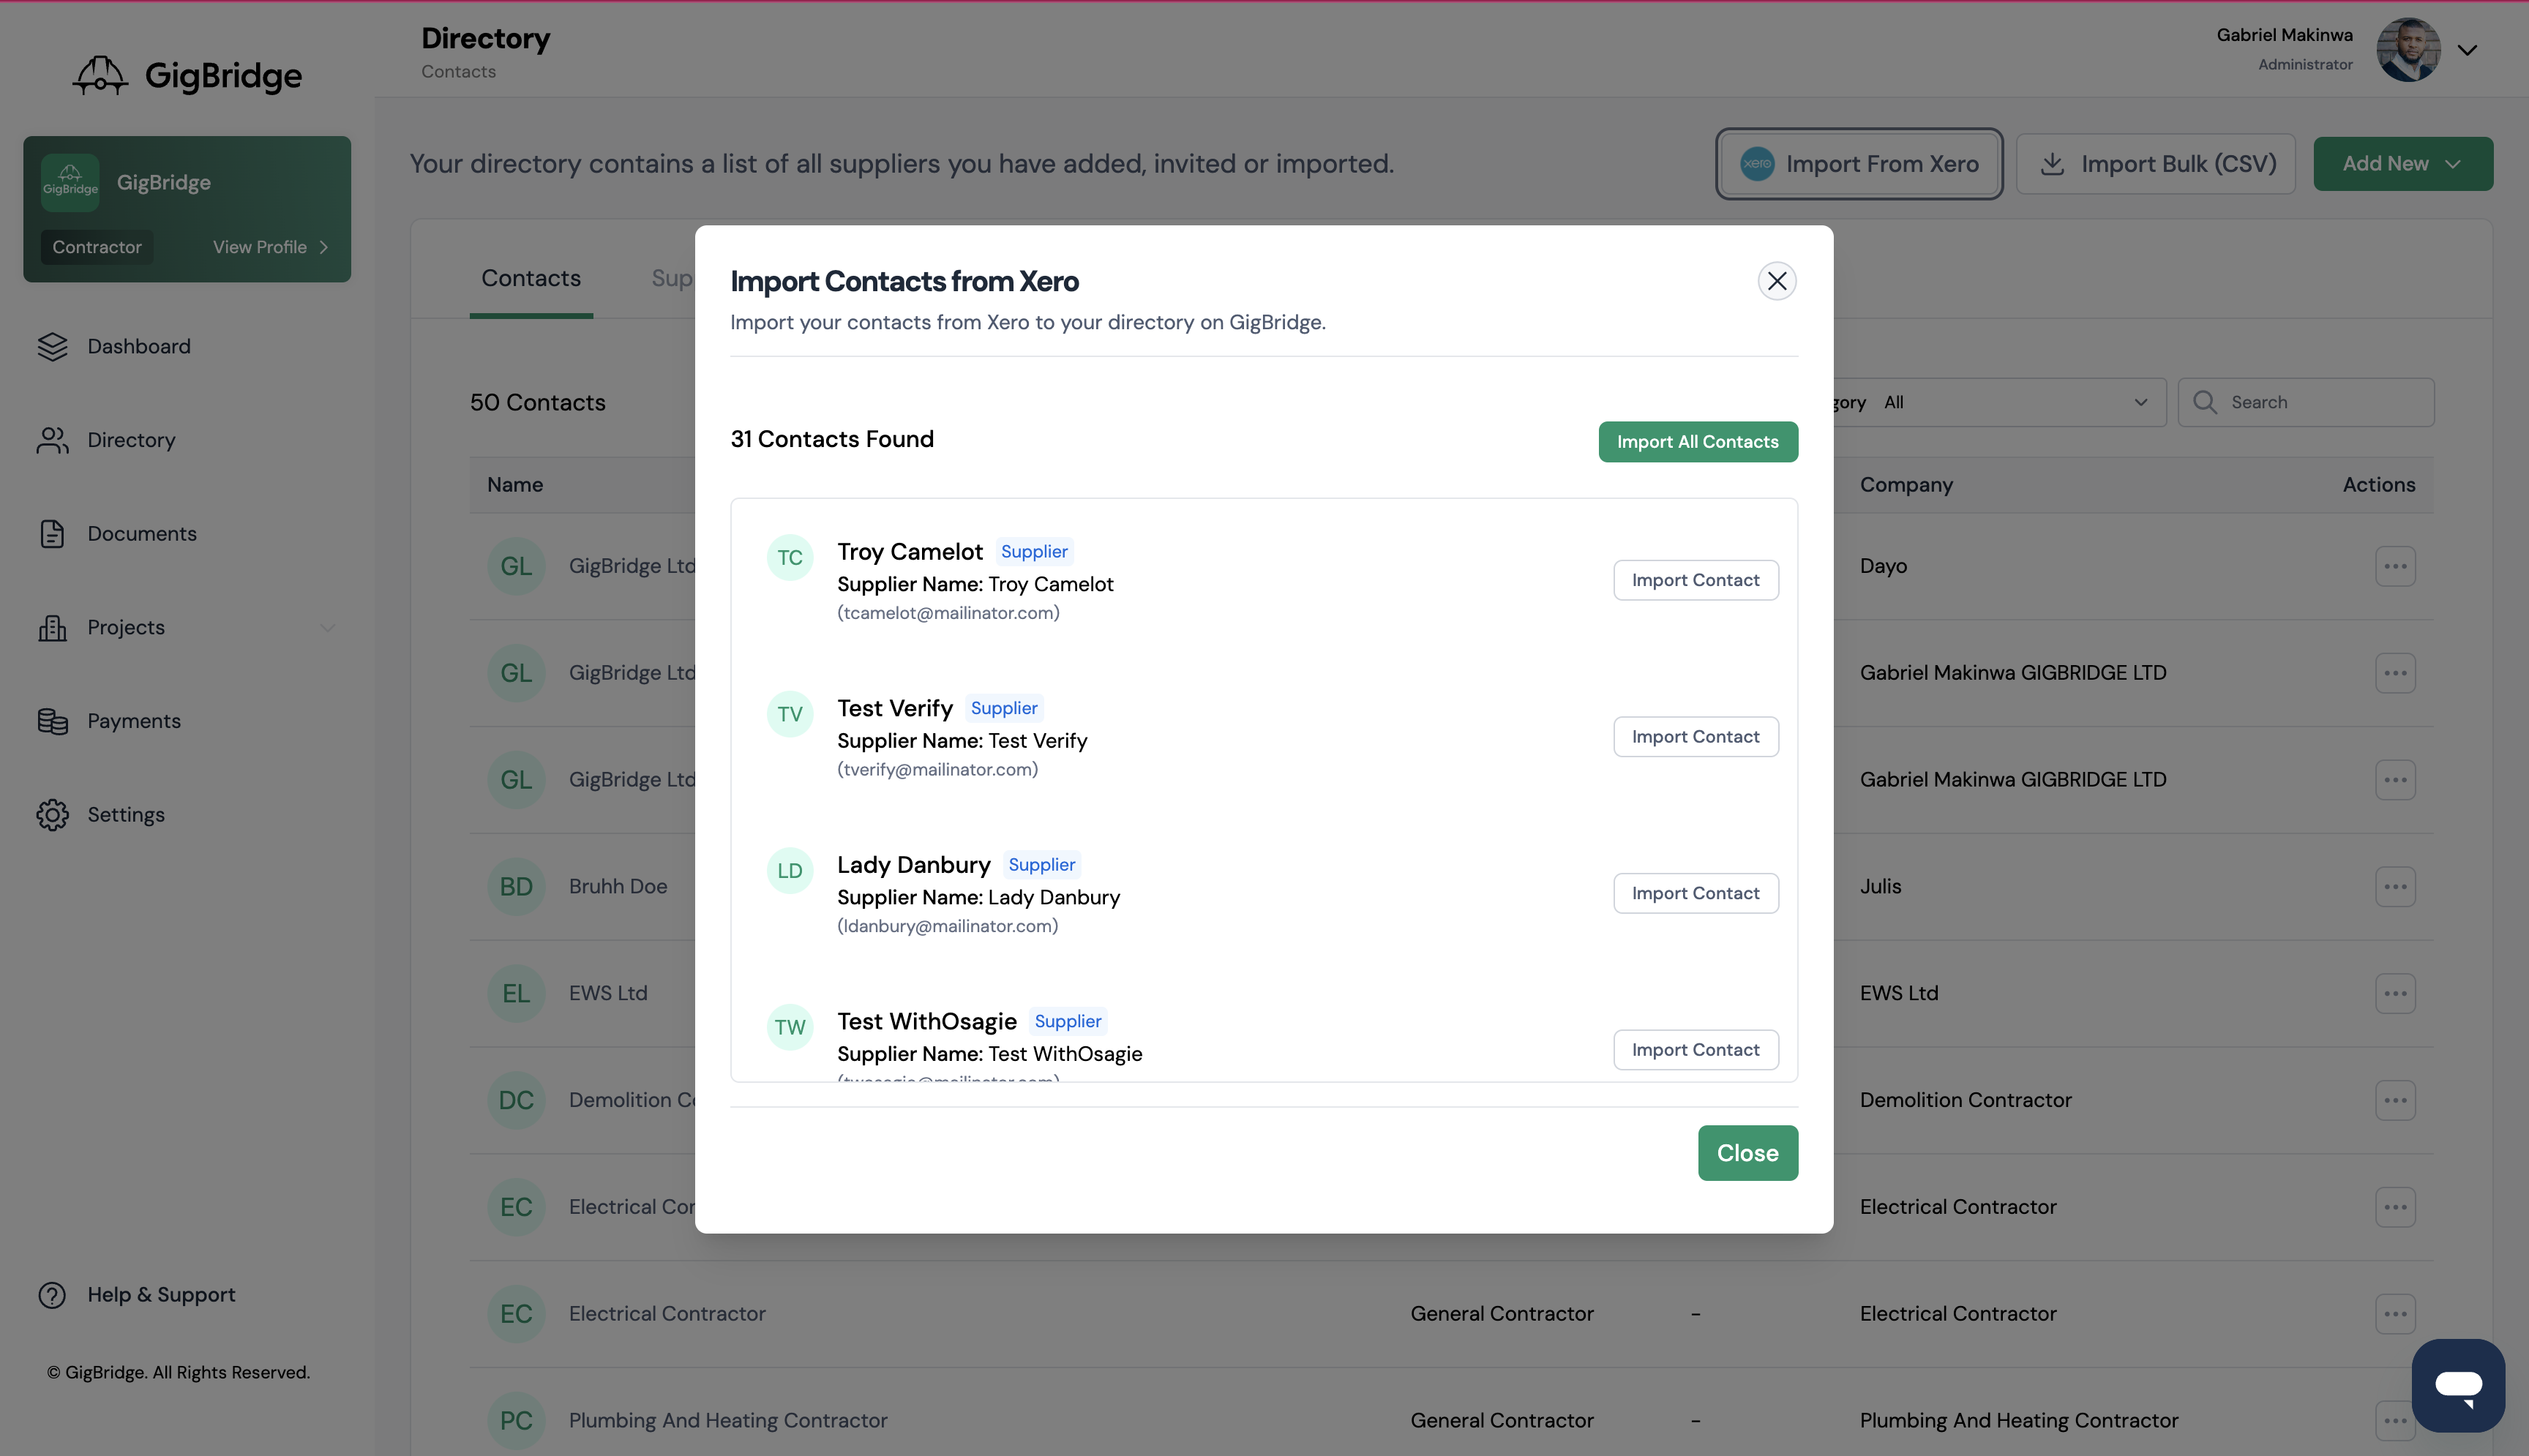Open the Dashboard layers icon
The height and width of the screenshot is (1456, 2529).
coord(52,346)
